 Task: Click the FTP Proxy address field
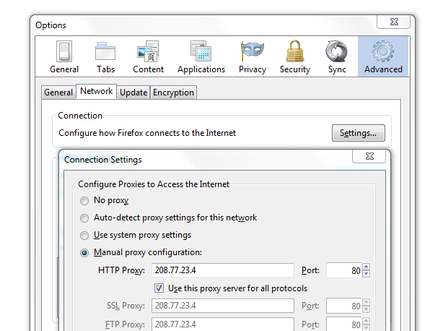223,324
